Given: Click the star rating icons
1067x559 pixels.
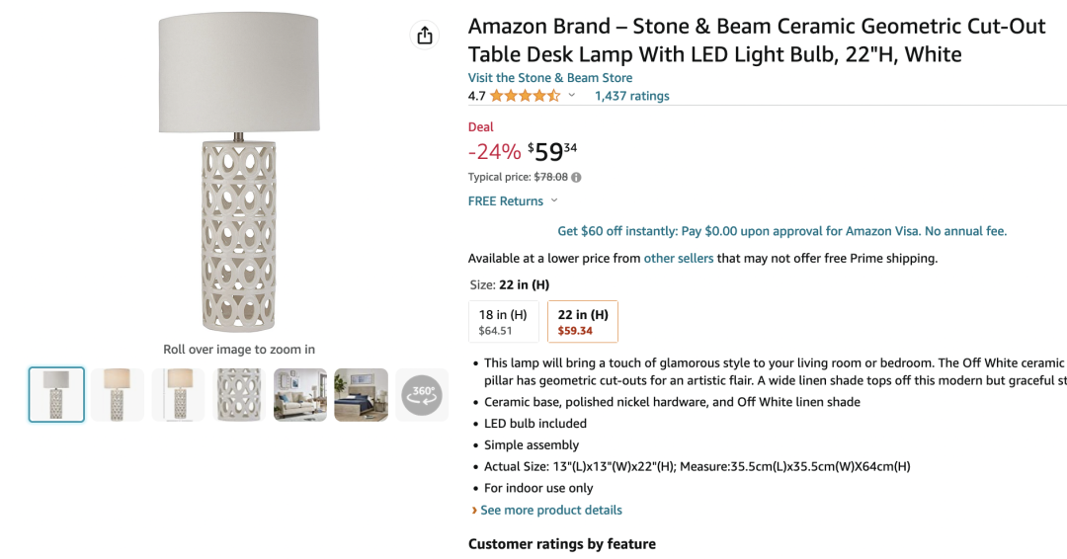Looking at the screenshot, I should click(x=525, y=96).
